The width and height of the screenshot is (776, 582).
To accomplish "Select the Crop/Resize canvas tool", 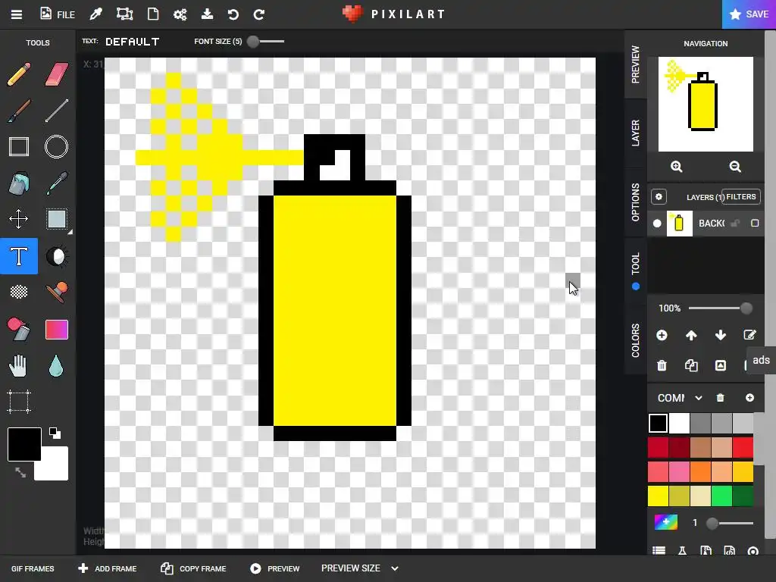I will tap(19, 402).
